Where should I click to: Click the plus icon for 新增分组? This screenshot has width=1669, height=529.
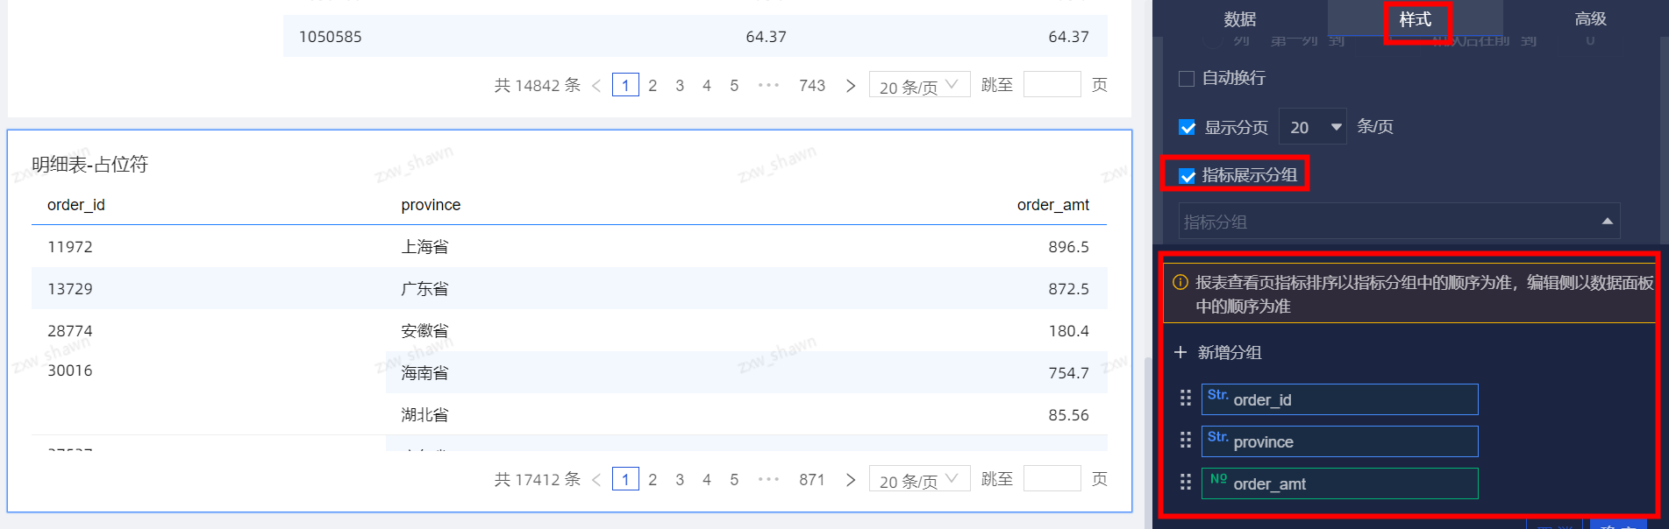point(1180,352)
